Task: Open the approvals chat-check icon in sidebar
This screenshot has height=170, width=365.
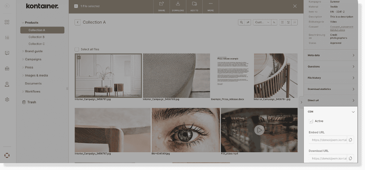Action: coord(7,53)
